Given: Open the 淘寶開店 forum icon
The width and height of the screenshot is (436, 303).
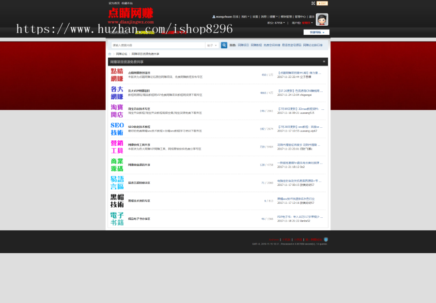Looking at the screenshot, I should [x=117, y=111].
